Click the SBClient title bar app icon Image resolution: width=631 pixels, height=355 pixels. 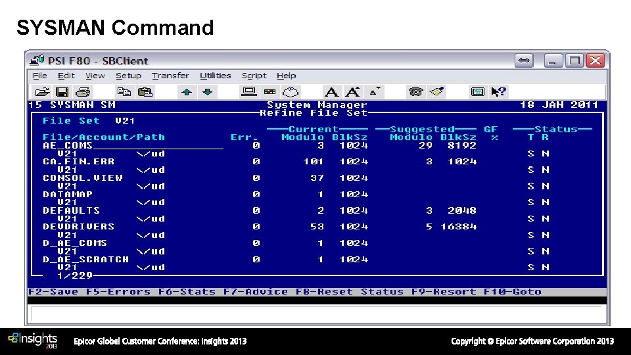click(x=37, y=60)
